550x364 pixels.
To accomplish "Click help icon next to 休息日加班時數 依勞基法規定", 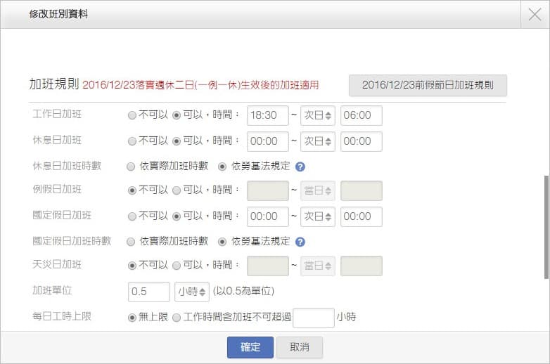I will (300, 167).
